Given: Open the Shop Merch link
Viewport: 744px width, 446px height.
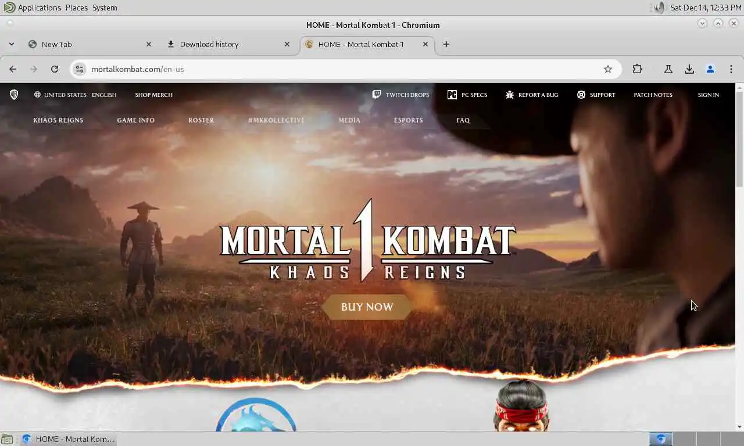Looking at the screenshot, I should [153, 95].
